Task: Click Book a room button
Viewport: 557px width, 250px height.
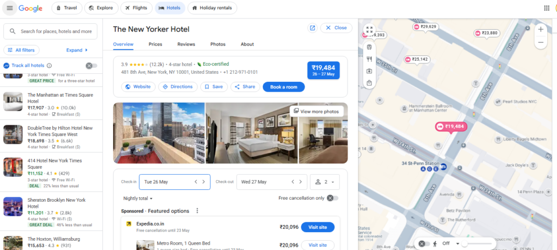Action: [x=283, y=87]
